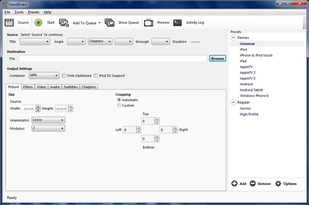This screenshot has width=309, height=205.
Task: Add current job to queue
Action: tap(84, 22)
